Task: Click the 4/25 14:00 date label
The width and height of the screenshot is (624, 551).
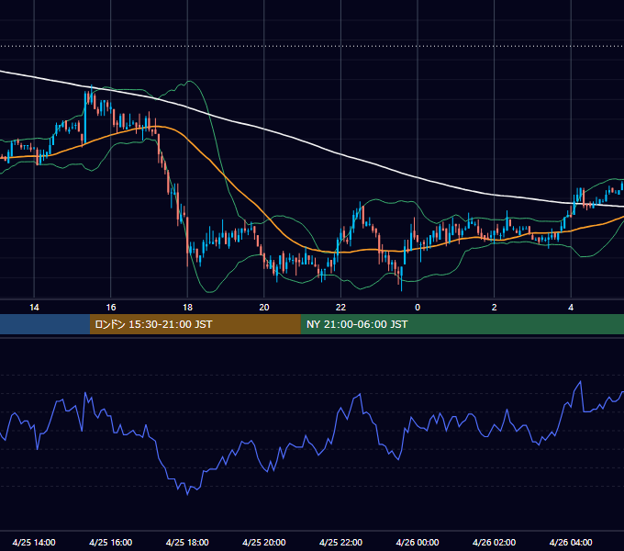Action: pyautogui.click(x=34, y=542)
